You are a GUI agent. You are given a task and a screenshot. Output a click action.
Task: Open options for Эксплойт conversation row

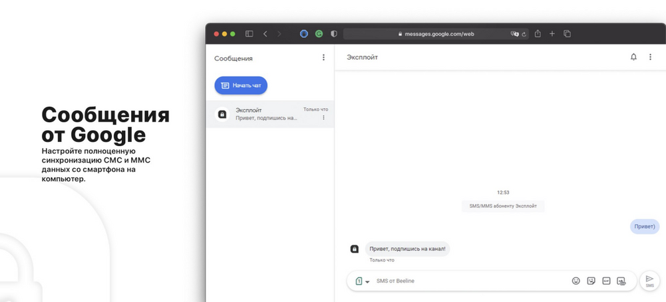(x=323, y=117)
